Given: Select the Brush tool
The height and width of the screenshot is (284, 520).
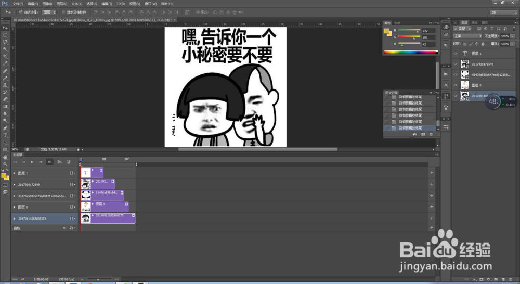Looking at the screenshot, I should pyautogui.click(x=5, y=79).
